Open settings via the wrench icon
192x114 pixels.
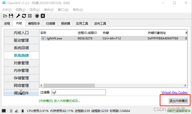click(x=18, y=16)
